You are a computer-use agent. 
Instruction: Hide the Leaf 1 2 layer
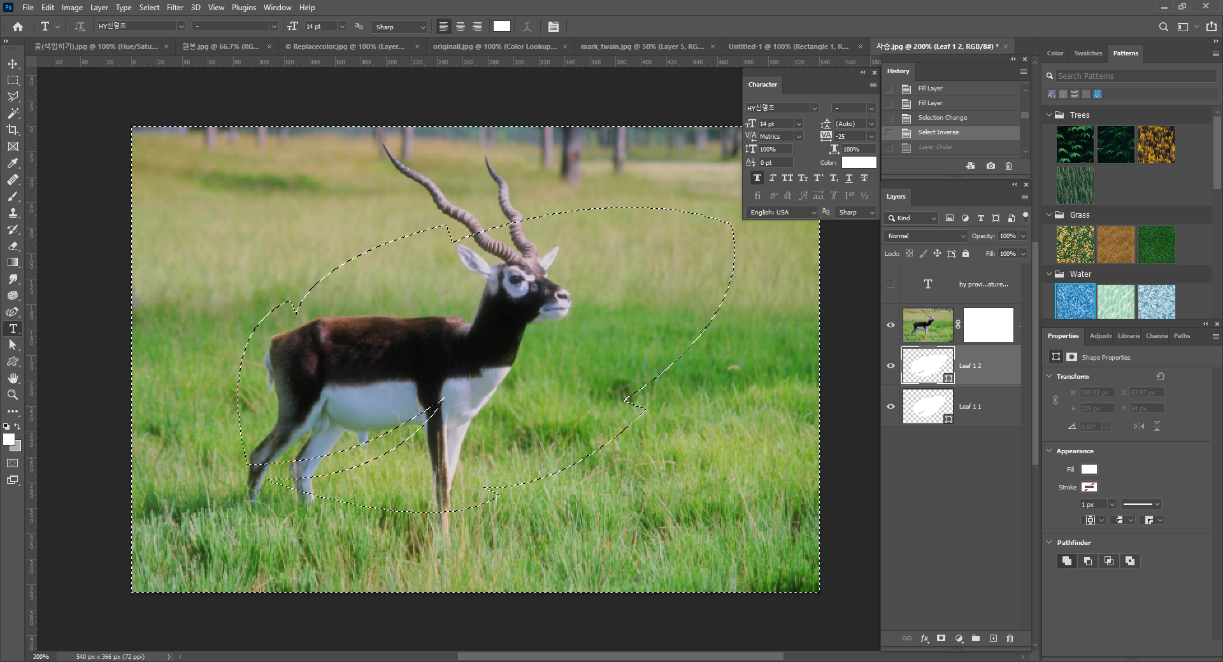(890, 365)
